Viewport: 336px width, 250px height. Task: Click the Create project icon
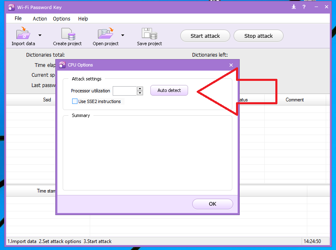pos(68,34)
